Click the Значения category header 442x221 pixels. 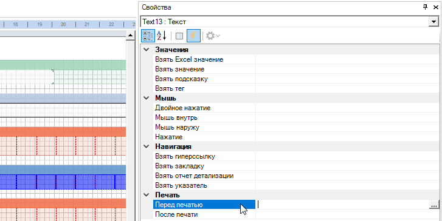coord(171,50)
